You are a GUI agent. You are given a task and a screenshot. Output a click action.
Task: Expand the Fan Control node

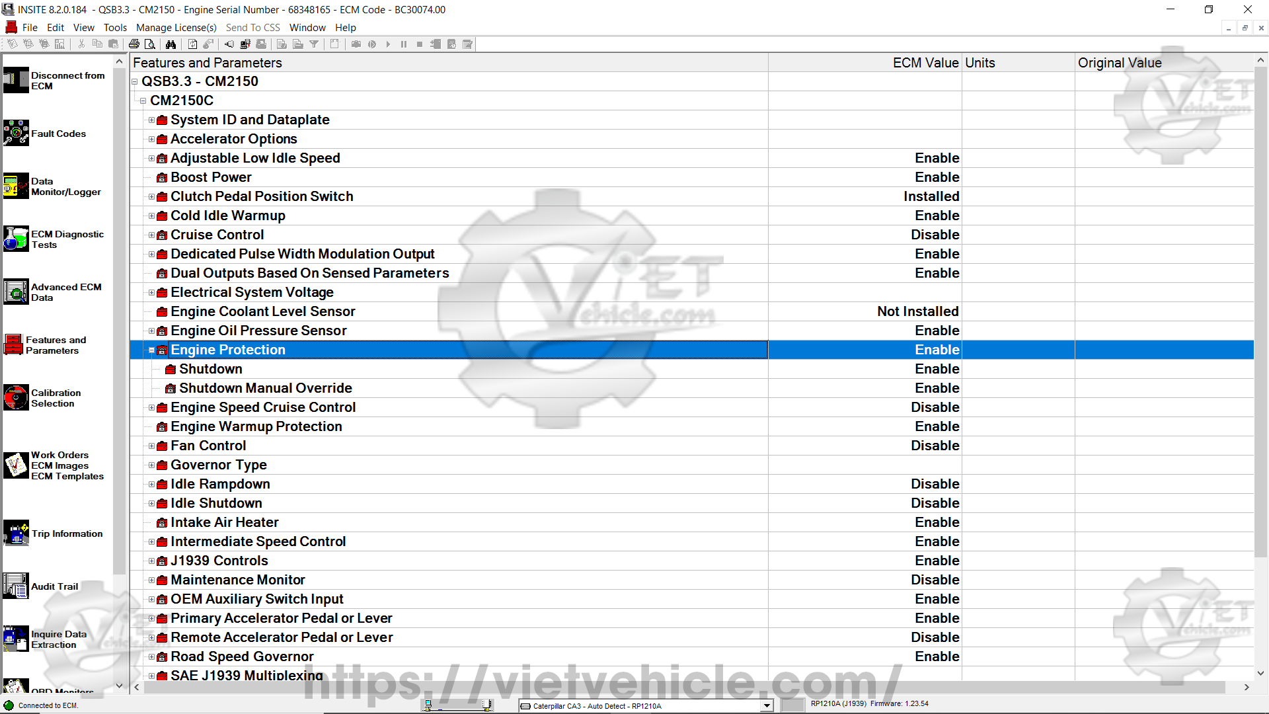(151, 446)
